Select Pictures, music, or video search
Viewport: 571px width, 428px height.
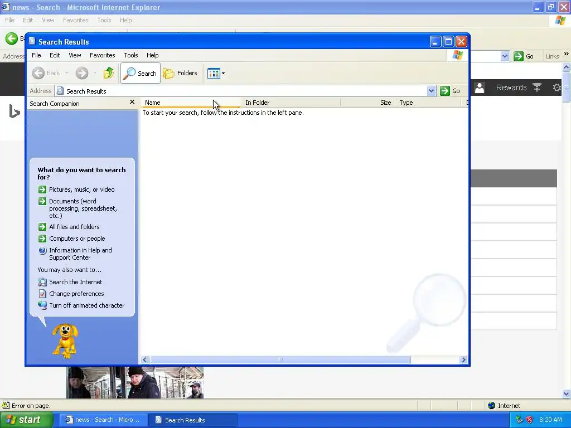point(81,189)
